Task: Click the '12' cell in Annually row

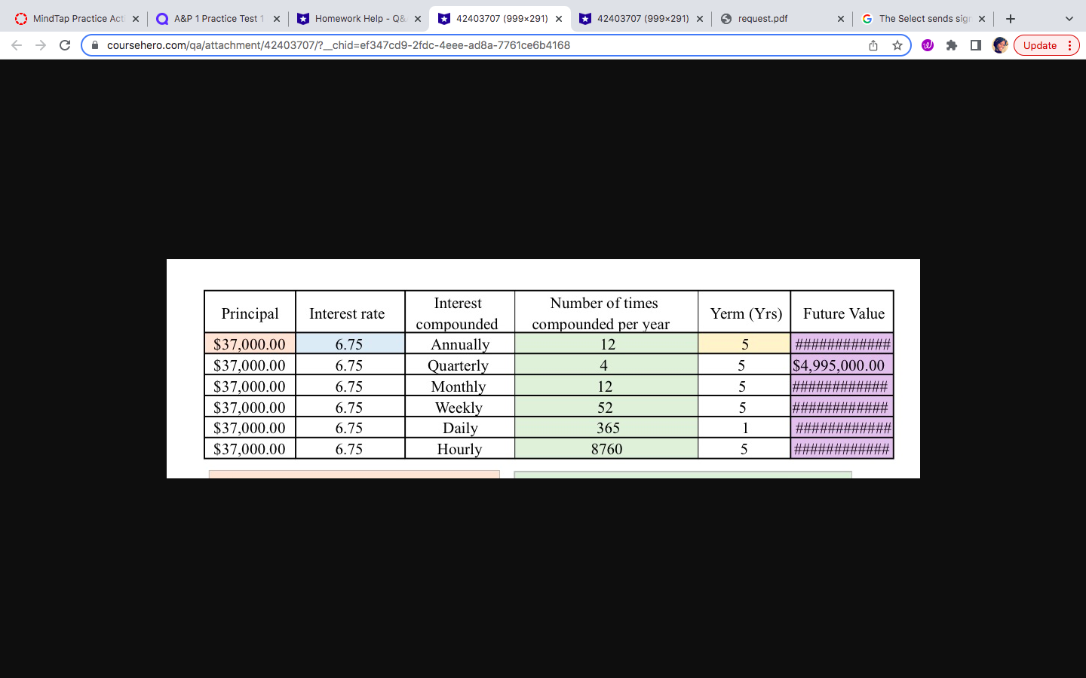Action: 608,344
